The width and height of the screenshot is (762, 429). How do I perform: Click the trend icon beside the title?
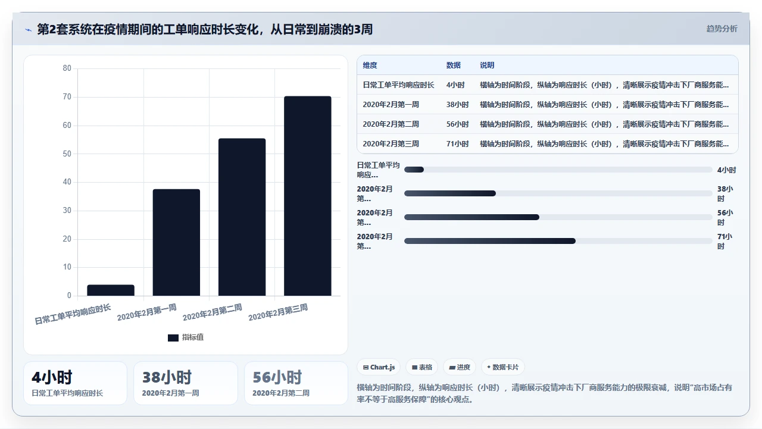point(28,30)
